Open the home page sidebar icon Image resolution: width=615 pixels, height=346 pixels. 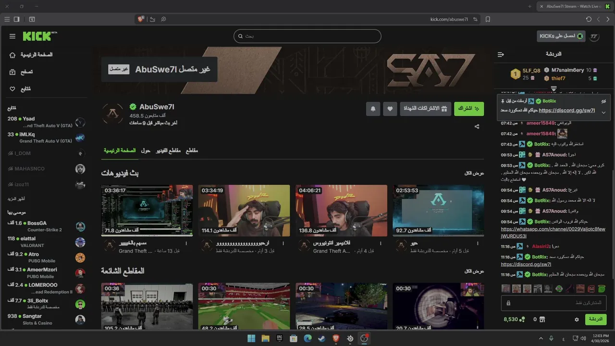click(12, 55)
